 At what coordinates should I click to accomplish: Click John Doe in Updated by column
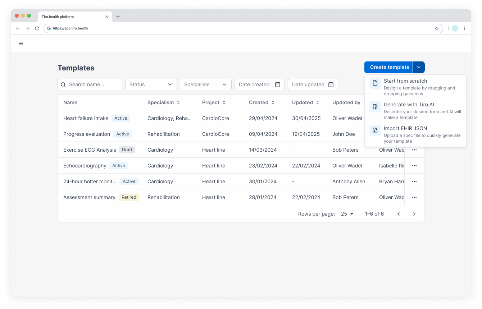[x=344, y=134]
